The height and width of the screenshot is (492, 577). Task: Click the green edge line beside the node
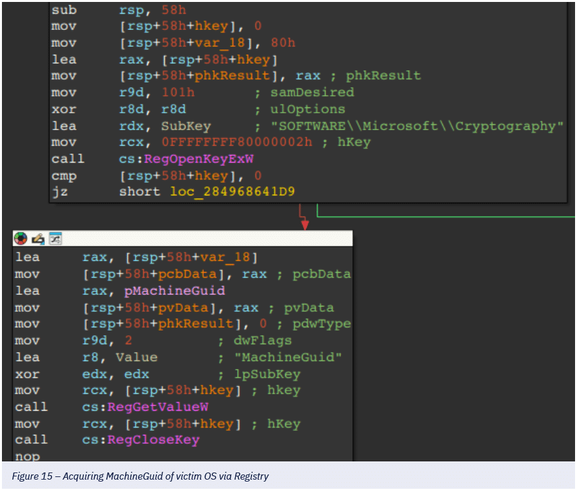pos(443,215)
